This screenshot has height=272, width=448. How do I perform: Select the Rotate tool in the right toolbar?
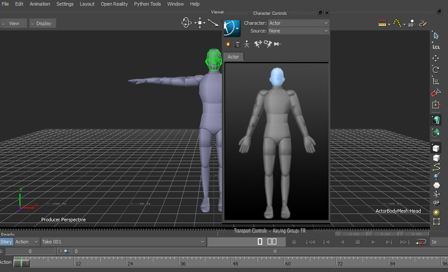436,69
